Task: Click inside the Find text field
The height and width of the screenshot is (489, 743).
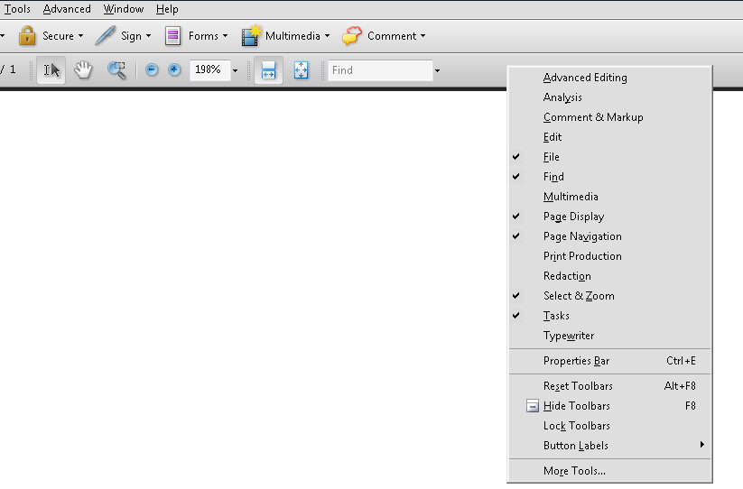Action: click(x=379, y=70)
